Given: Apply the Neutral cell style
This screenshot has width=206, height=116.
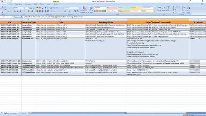Looking at the screenshot, I should [136, 8].
